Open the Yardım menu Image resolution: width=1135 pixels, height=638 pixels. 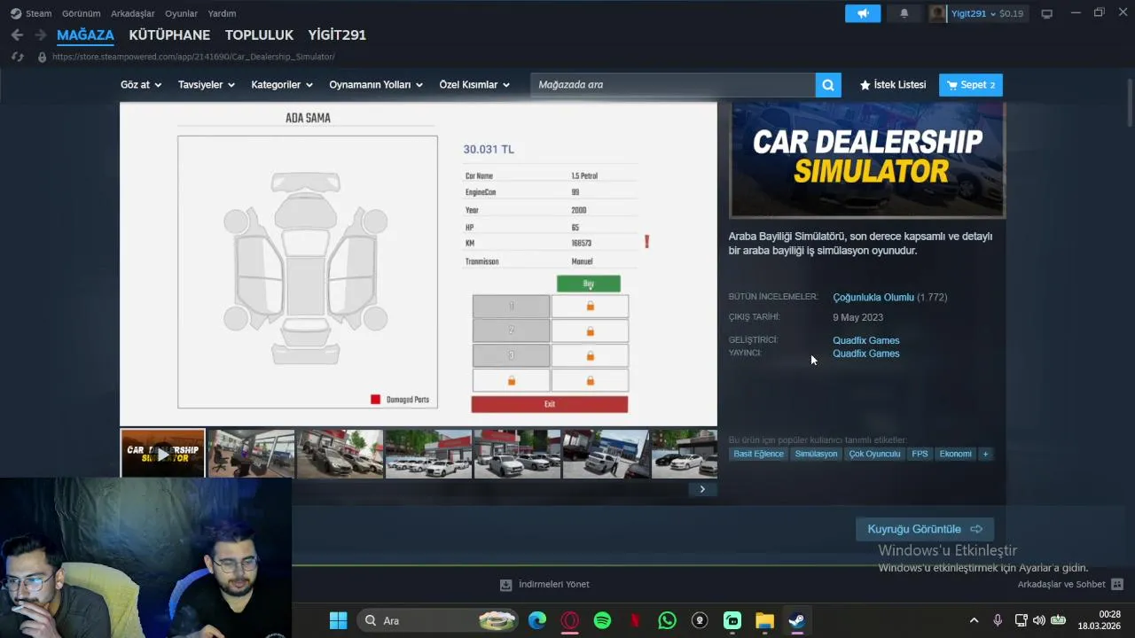222,13
